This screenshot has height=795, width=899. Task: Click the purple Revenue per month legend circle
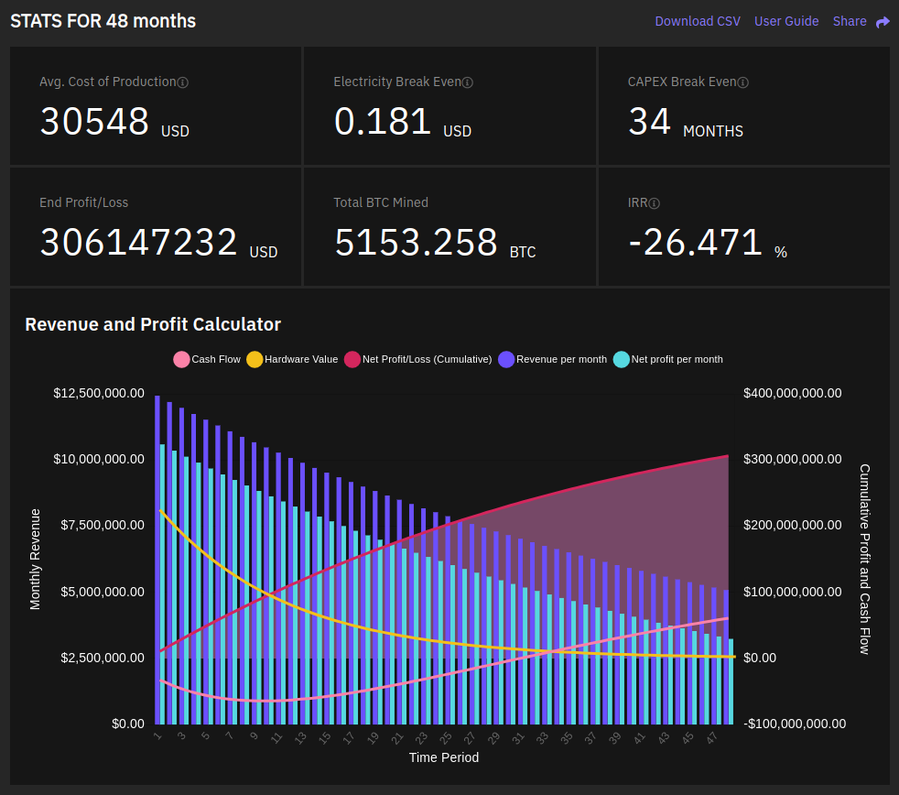506,359
